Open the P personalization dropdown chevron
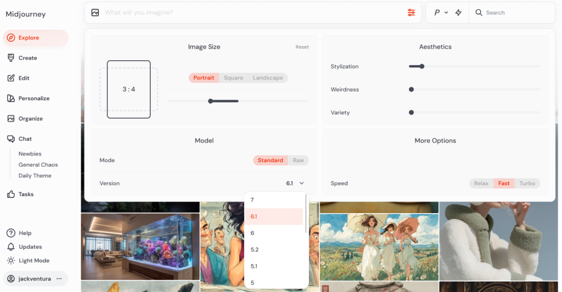562x292 pixels. pyautogui.click(x=446, y=13)
